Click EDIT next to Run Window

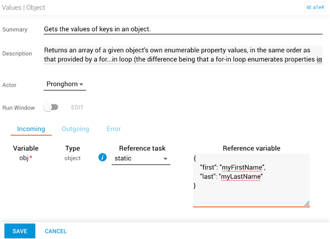tap(77, 107)
